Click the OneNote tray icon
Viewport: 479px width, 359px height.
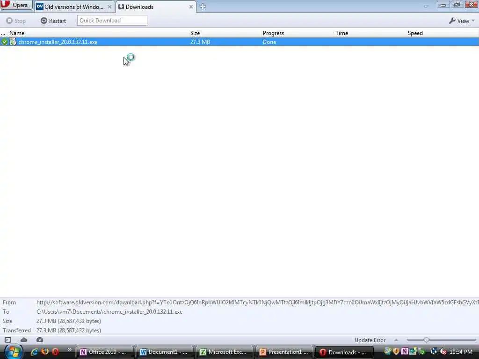coord(405,352)
